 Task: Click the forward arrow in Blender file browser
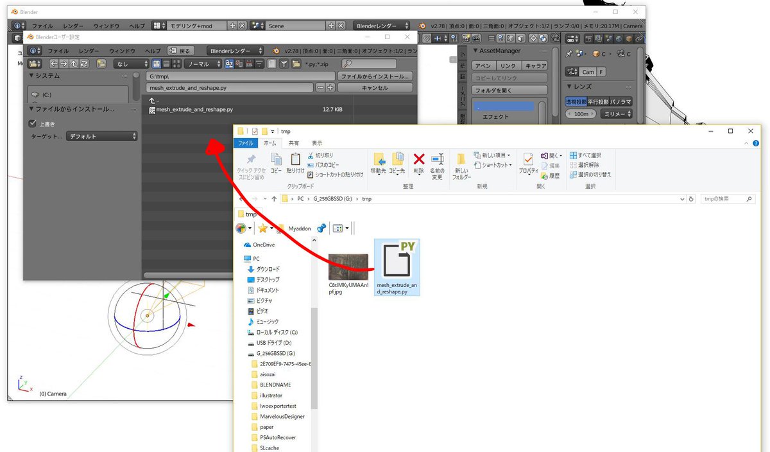64,64
